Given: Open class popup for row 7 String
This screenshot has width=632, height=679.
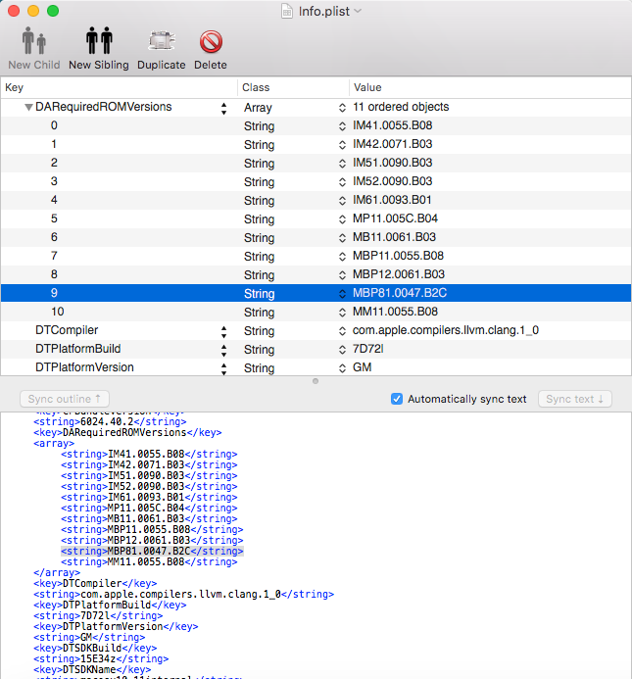Looking at the screenshot, I should click(342, 257).
